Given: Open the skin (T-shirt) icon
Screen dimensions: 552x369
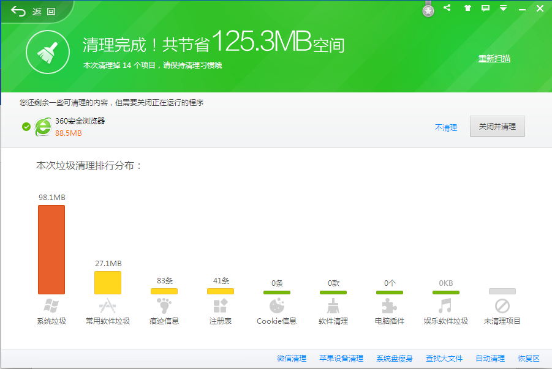Looking at the screenshot, I should point(466,8).
